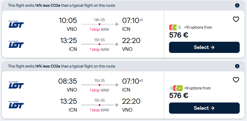The width and height of the screenshot is (247, 121).
Task: Click 1 stop WAW under 15h 35 duration
Action: (x=99, y=90)
